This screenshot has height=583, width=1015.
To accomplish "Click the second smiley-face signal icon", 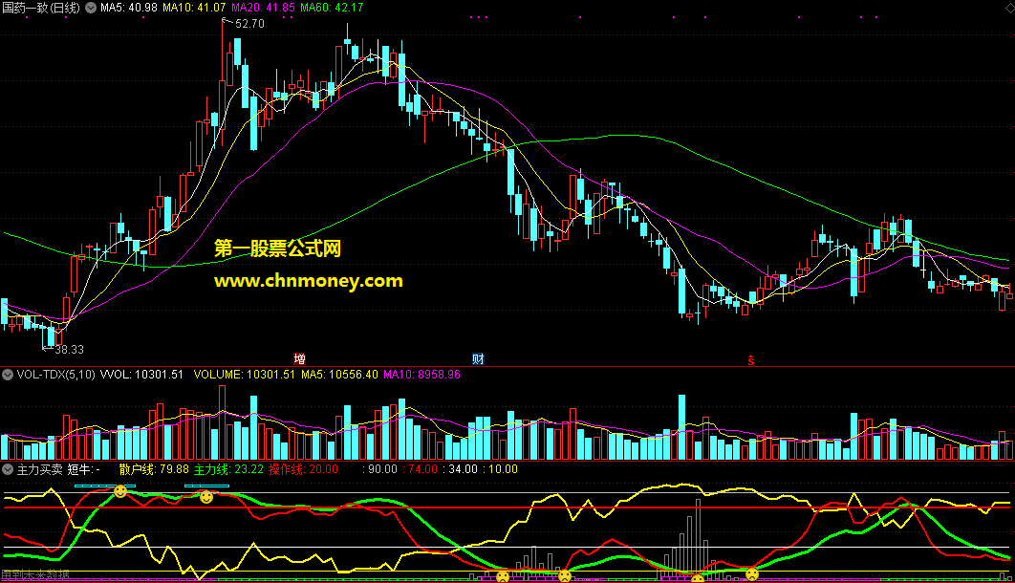I will click(x=205, y=497).
